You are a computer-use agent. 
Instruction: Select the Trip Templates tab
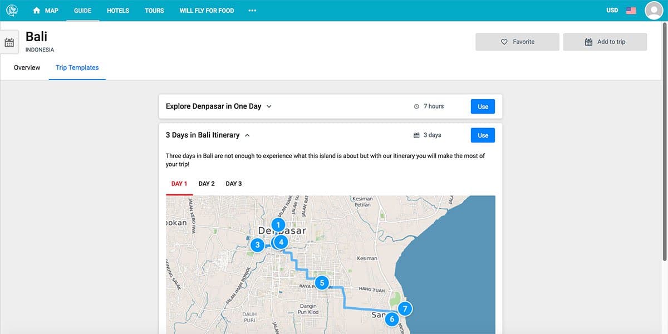(x=77, y=68)
